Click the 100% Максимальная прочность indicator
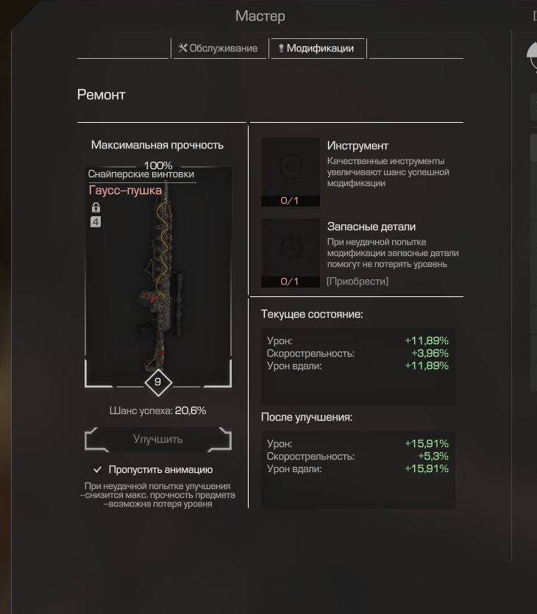The width and height of the screenshot is (537, 614). [158, 165]
